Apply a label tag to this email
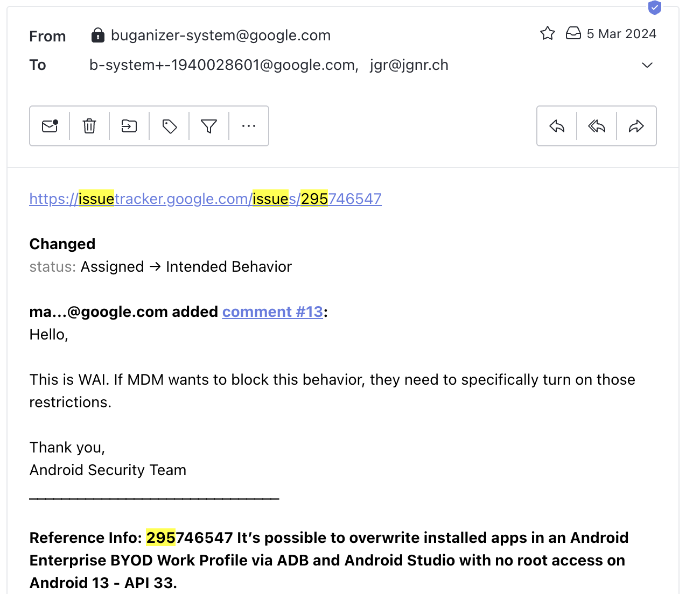Image resolution: width=686 pixels, height=594 pixels. [169, 126]
